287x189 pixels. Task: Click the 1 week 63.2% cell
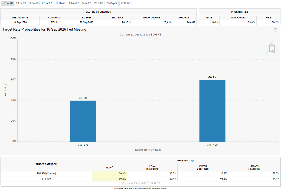[203, 179]
